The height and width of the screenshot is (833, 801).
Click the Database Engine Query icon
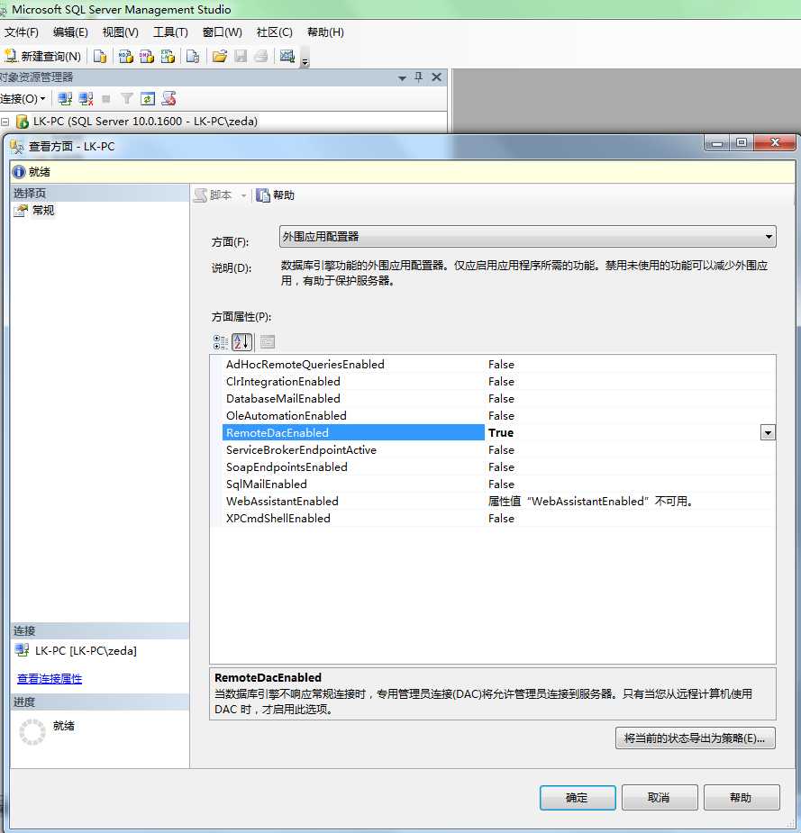pos(100,57)
